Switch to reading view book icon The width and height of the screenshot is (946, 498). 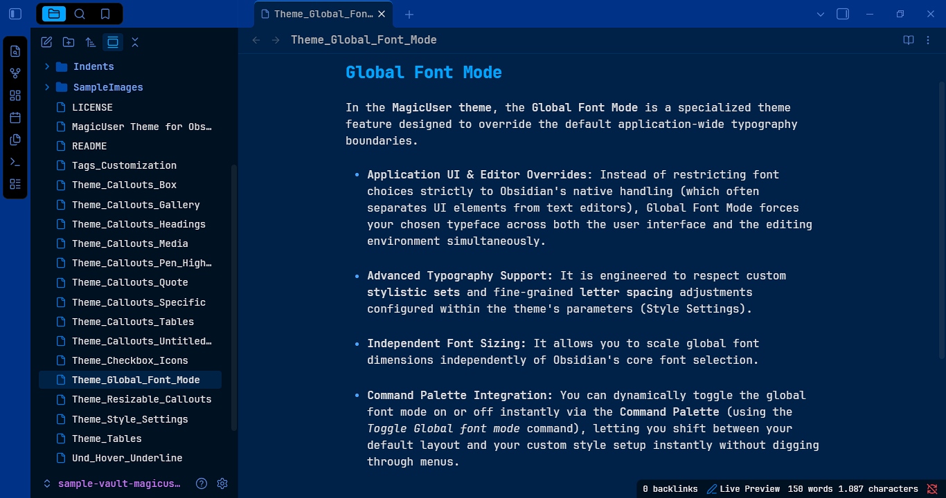[909, 40]
